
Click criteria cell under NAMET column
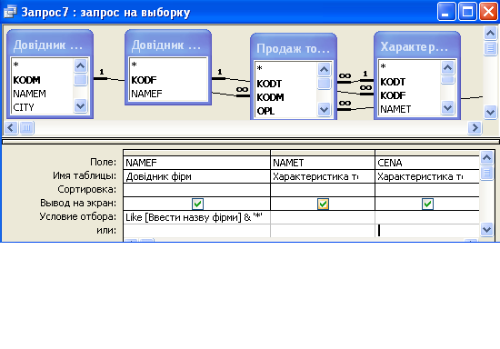(x=323, y=217)
